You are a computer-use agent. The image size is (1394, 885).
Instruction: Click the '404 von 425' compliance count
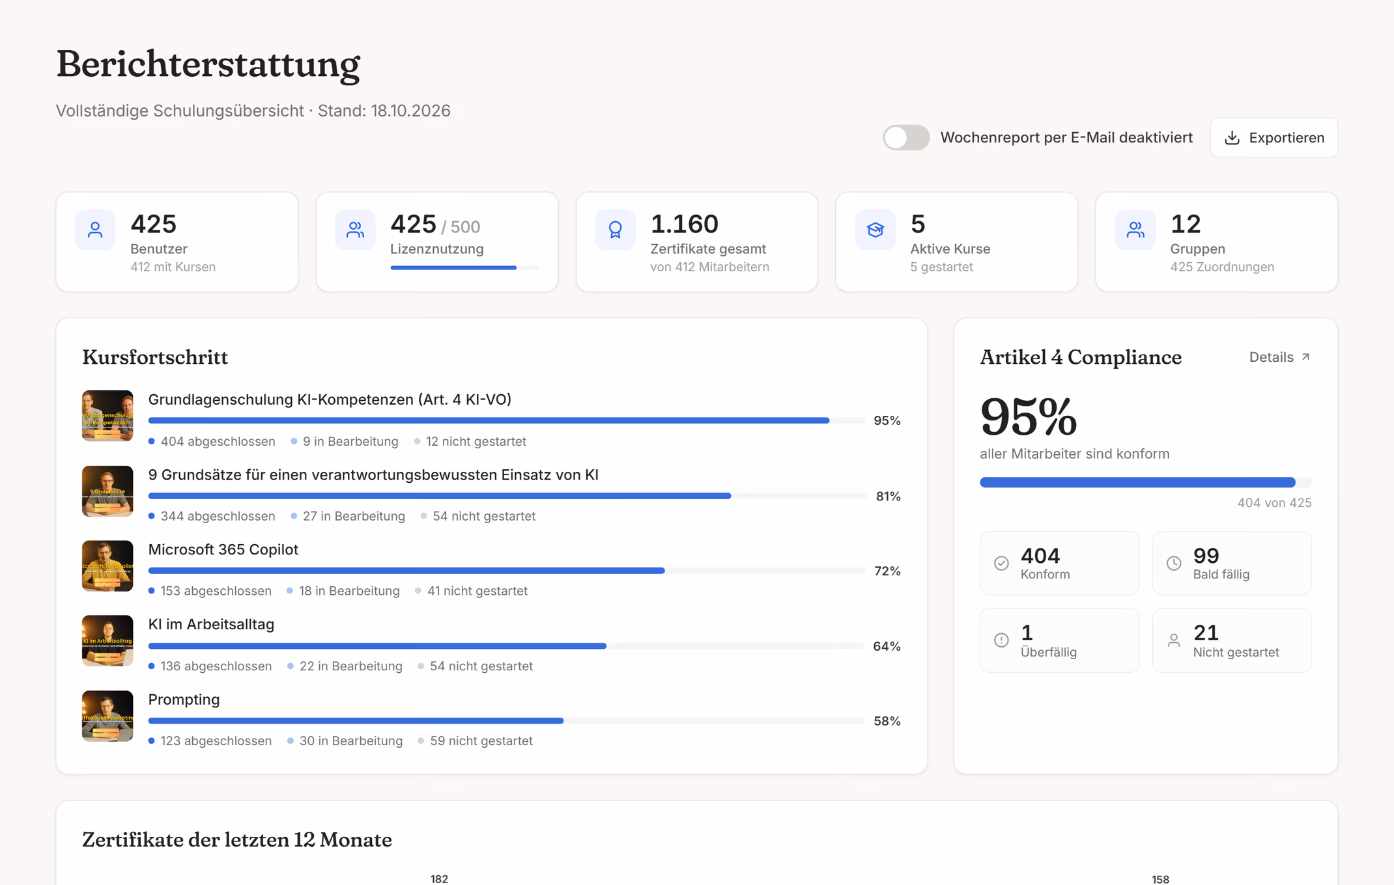[x=1274, y=503]
